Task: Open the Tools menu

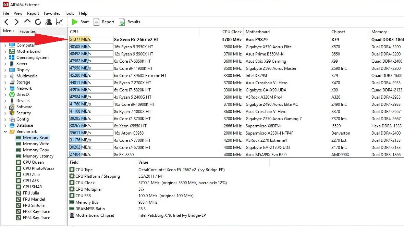Action: [x=69, y=13]
